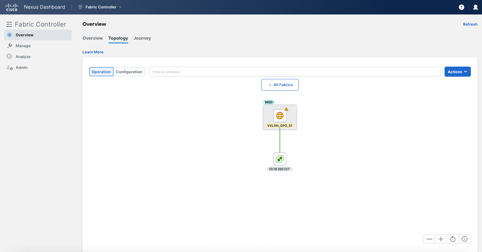Open the help question mark icon
The height and width of the screenshot is (252, 482).
point(461,7)
